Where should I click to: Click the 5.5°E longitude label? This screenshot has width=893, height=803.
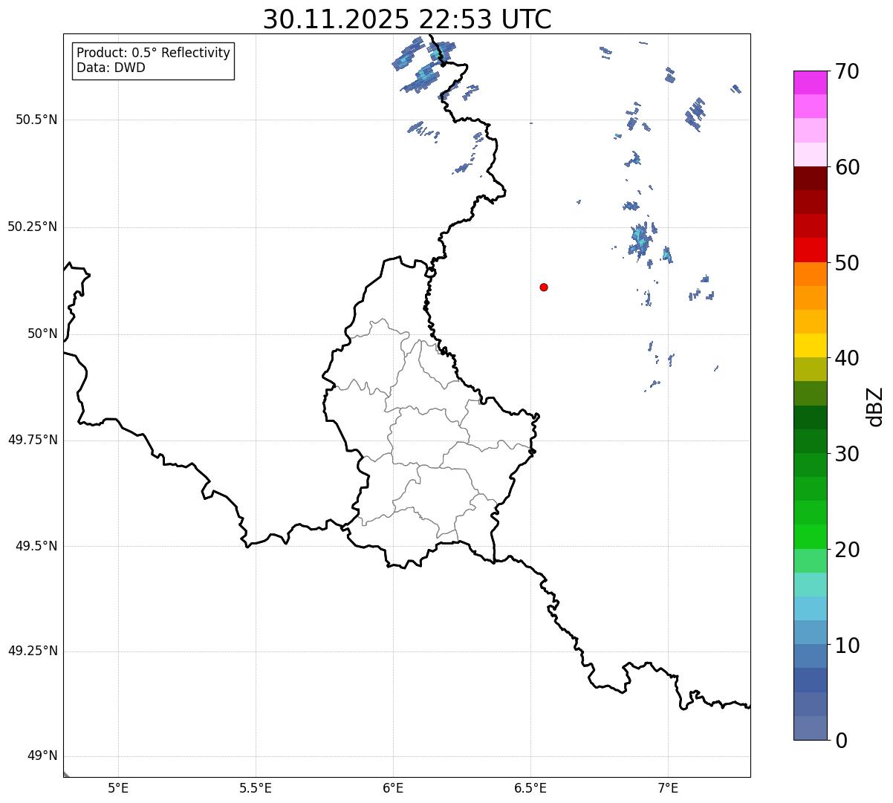[x=256, y=787]
